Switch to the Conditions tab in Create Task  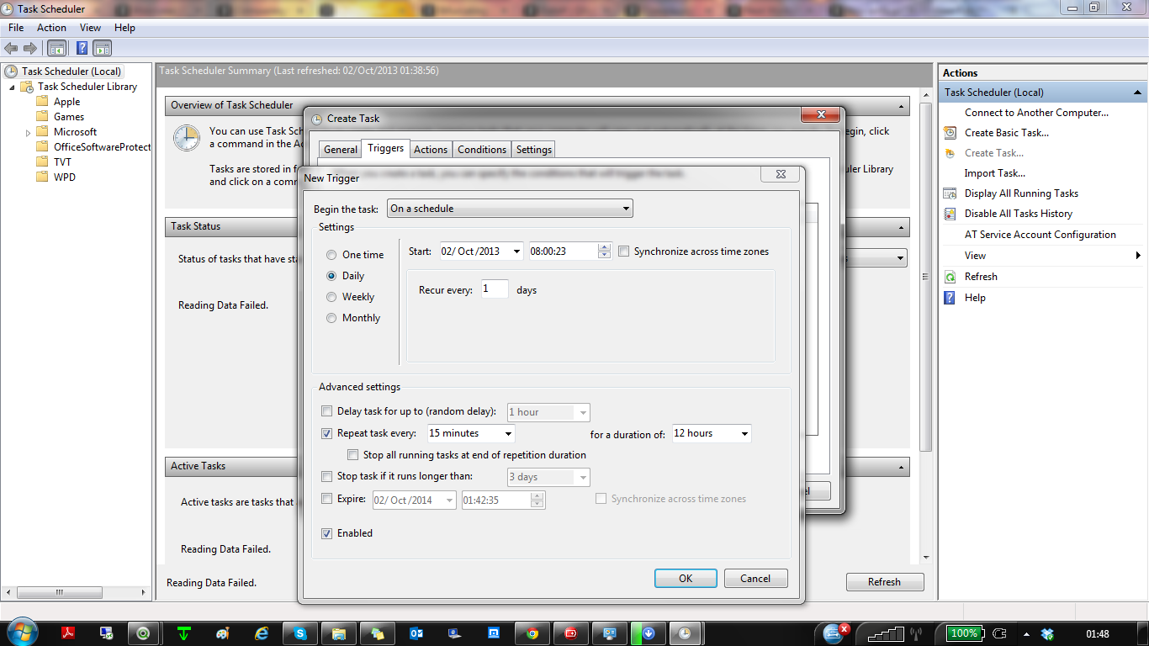(x=482, y=150)
